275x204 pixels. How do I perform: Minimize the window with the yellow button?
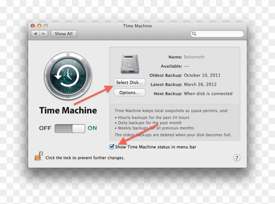(x=39, y=26)
